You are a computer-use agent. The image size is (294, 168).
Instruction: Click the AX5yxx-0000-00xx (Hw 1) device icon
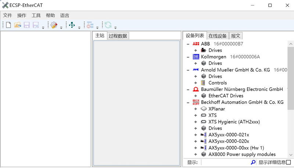(x=204, y=148)
